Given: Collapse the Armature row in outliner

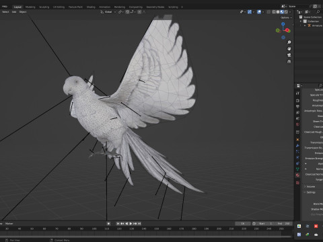Looking at the screenshot, I should pos(305,26).
